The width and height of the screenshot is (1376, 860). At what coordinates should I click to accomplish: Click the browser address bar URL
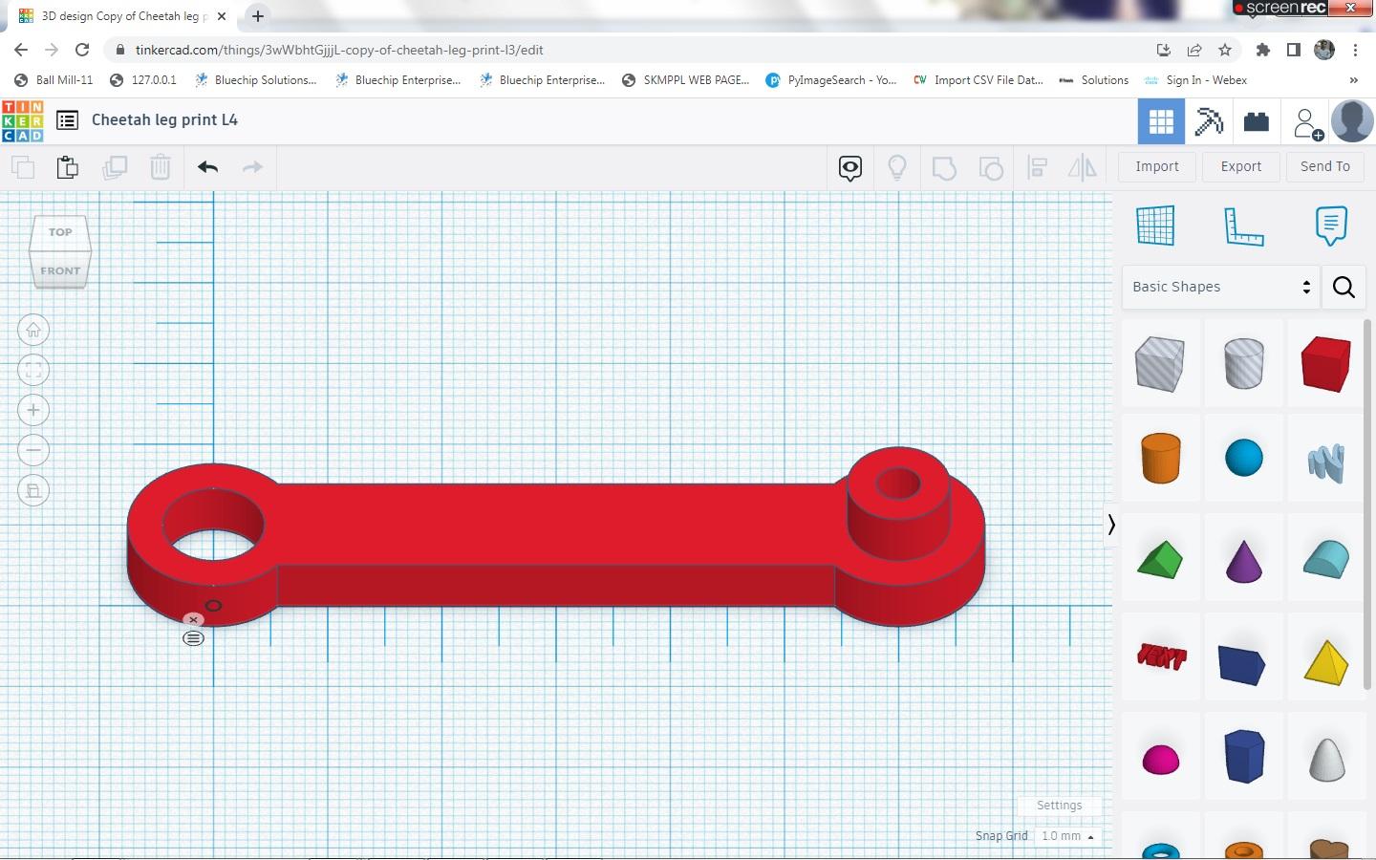point(339,50)
